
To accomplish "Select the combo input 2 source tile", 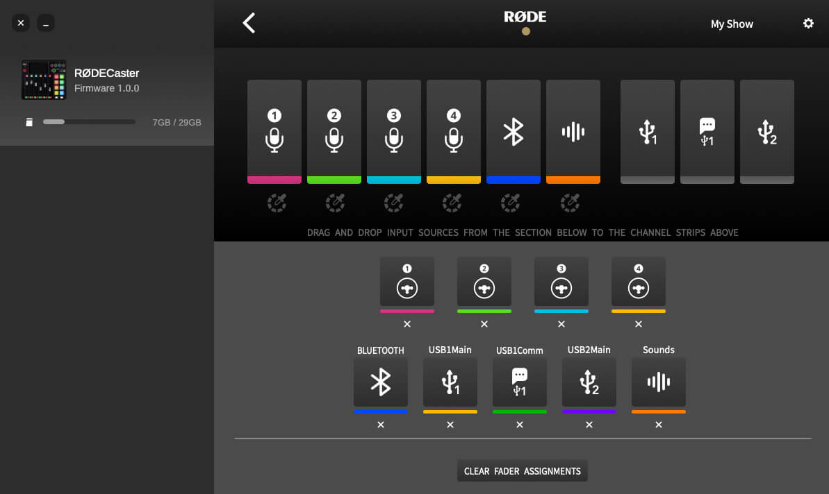I will pos(484,282).
